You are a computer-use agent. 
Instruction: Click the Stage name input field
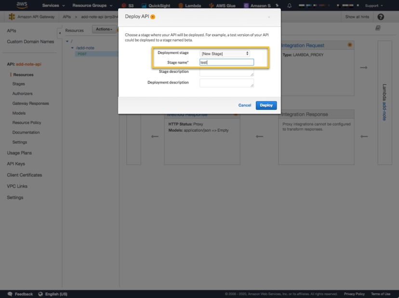click(x=226, y=62)
